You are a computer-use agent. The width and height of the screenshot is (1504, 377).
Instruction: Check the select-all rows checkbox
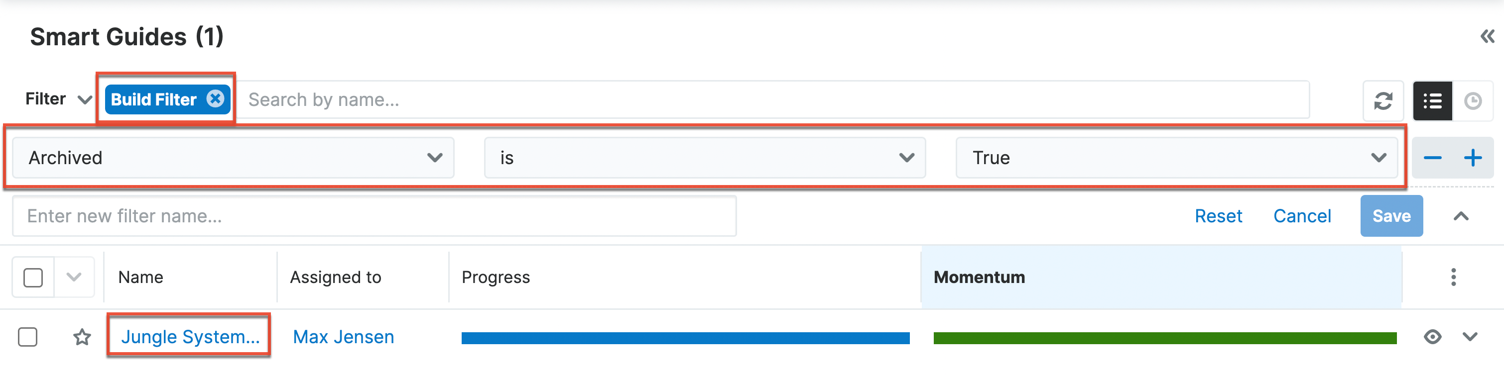tap(33, 278)
